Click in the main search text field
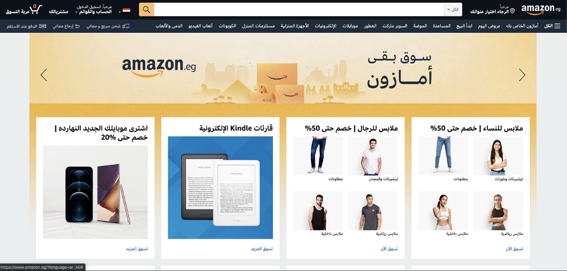Viewport: 567px width, 271px height. (299, 10)
